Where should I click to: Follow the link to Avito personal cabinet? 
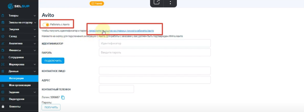pyautogui.click(x=121, y=31)
